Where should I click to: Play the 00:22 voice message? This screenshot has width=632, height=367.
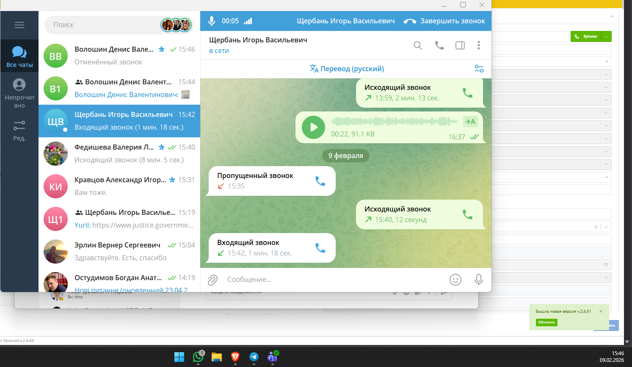314,127
